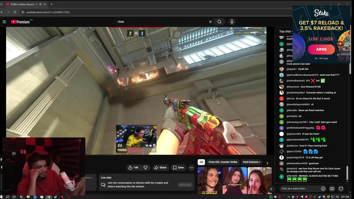The width and height of the screenshot is (354, 199).
Task: Select the Intel Extreme Masters chip
Action: pyautogui.click(x=252, y=162)
